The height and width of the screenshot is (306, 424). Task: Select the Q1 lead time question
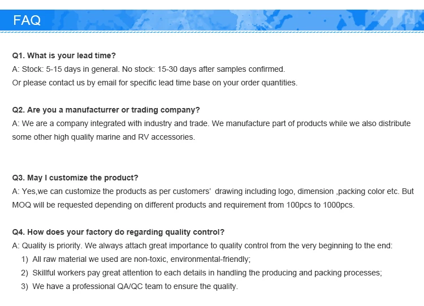(64, 55)
